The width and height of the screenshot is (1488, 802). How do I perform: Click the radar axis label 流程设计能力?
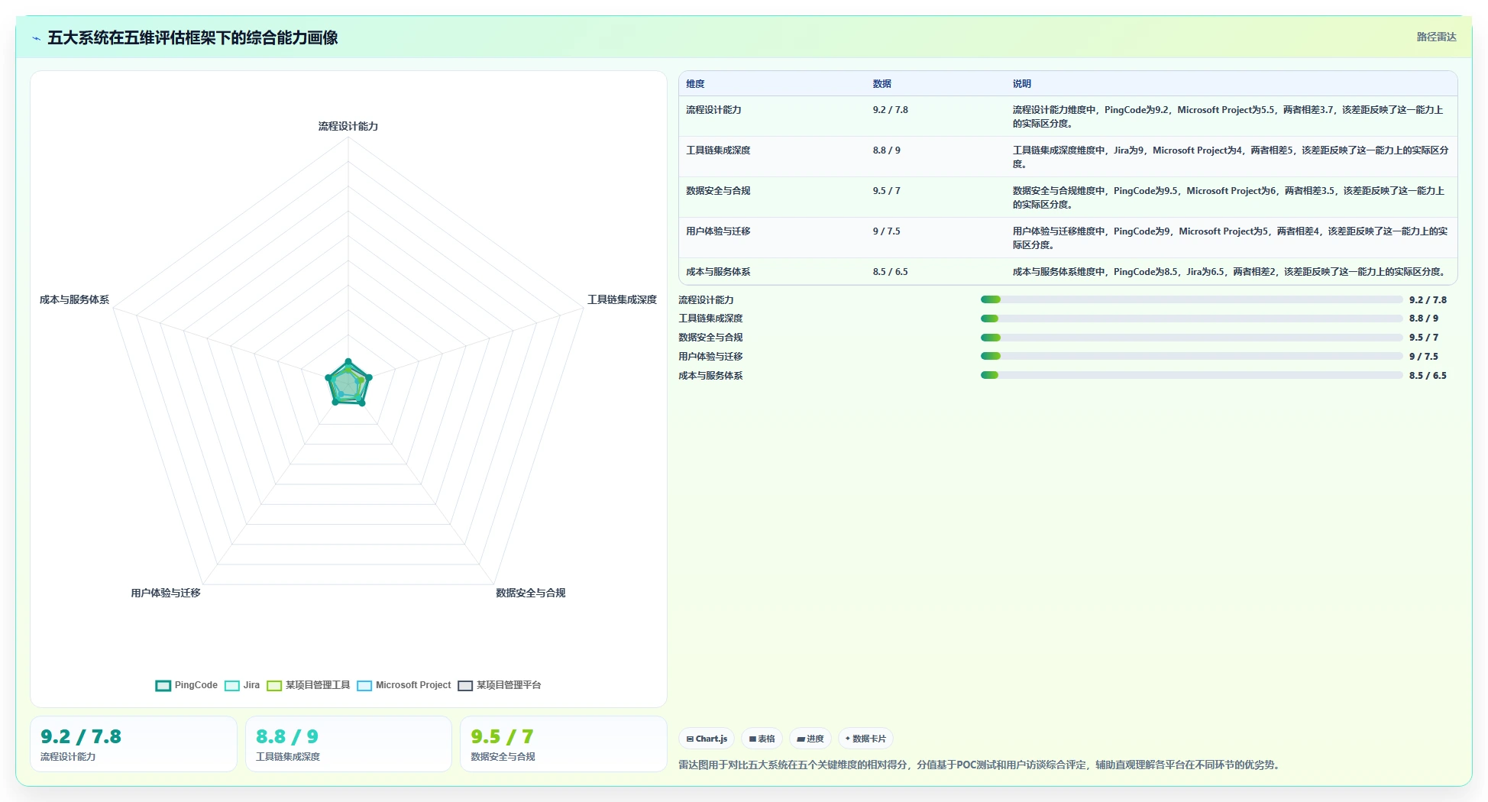pos(348,126)
